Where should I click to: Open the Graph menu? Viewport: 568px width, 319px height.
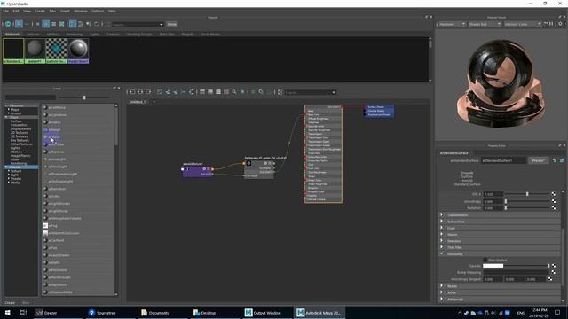click(65, 12)
